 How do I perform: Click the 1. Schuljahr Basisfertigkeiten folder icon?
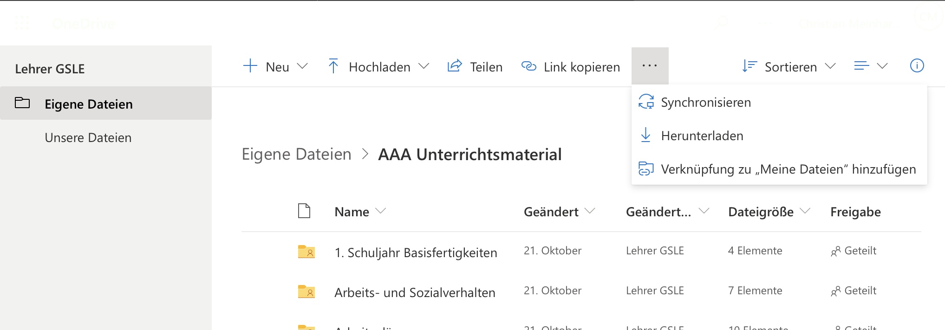click(306, 252)
